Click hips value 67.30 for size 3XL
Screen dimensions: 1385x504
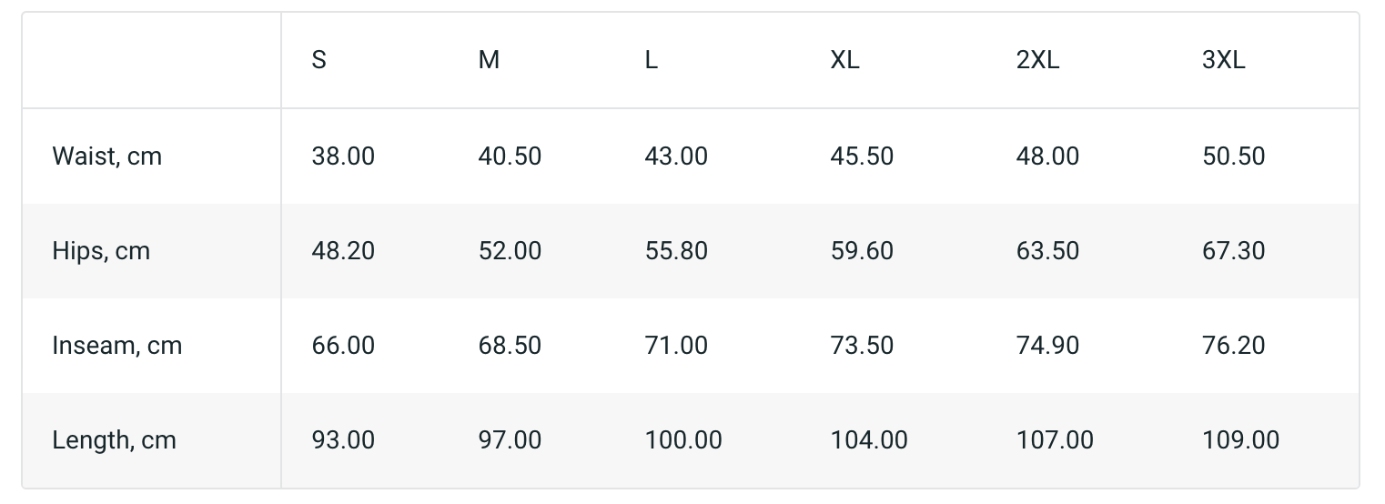[x=1233, y=251]
